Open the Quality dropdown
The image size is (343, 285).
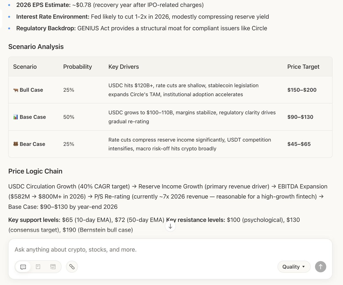click(294, 267)
